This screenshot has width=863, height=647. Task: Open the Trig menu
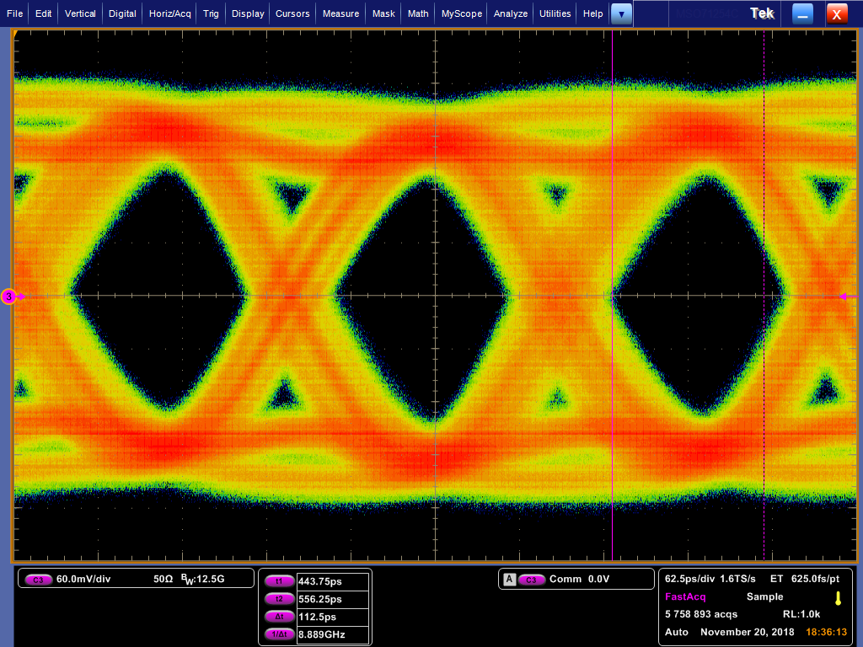[x=211, y=13]
